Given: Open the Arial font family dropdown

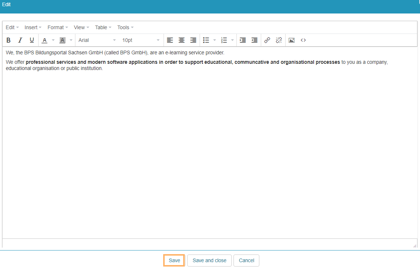Looking at the screenshot, I should click(97, 40).
